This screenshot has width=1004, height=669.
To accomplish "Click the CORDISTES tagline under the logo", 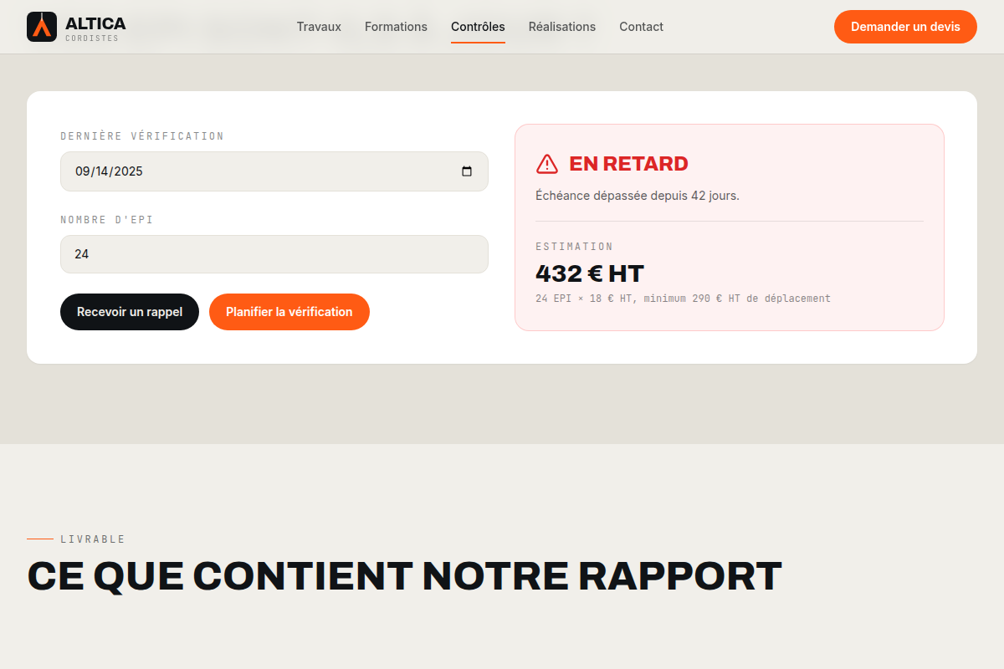I will [92, 38].
